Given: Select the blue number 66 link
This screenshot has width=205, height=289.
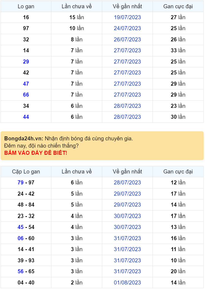Looking at the screenshot, I should [26, 95].
